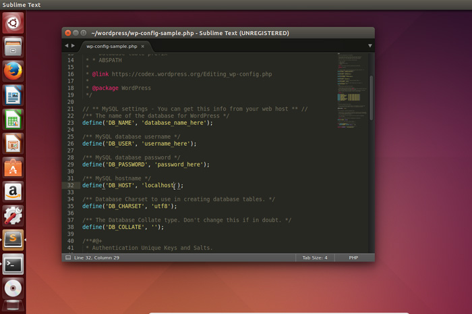Viewport: 472px width, 314px height.
Task: Click line number 32 in gutter
Action: click(70, 185)
